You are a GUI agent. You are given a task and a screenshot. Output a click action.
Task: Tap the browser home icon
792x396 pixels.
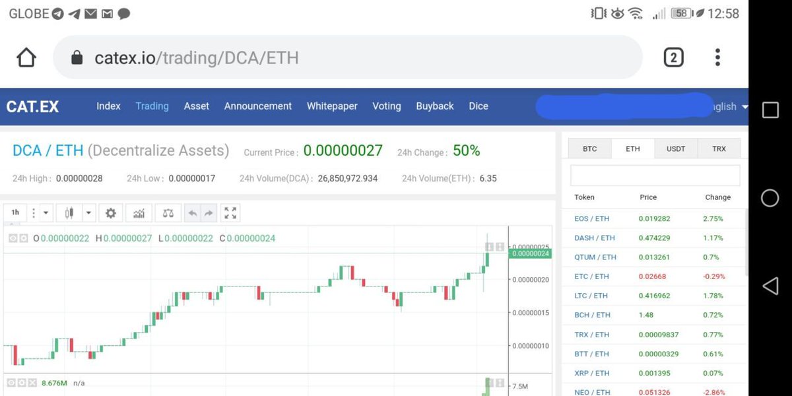[x=26, y=57]
